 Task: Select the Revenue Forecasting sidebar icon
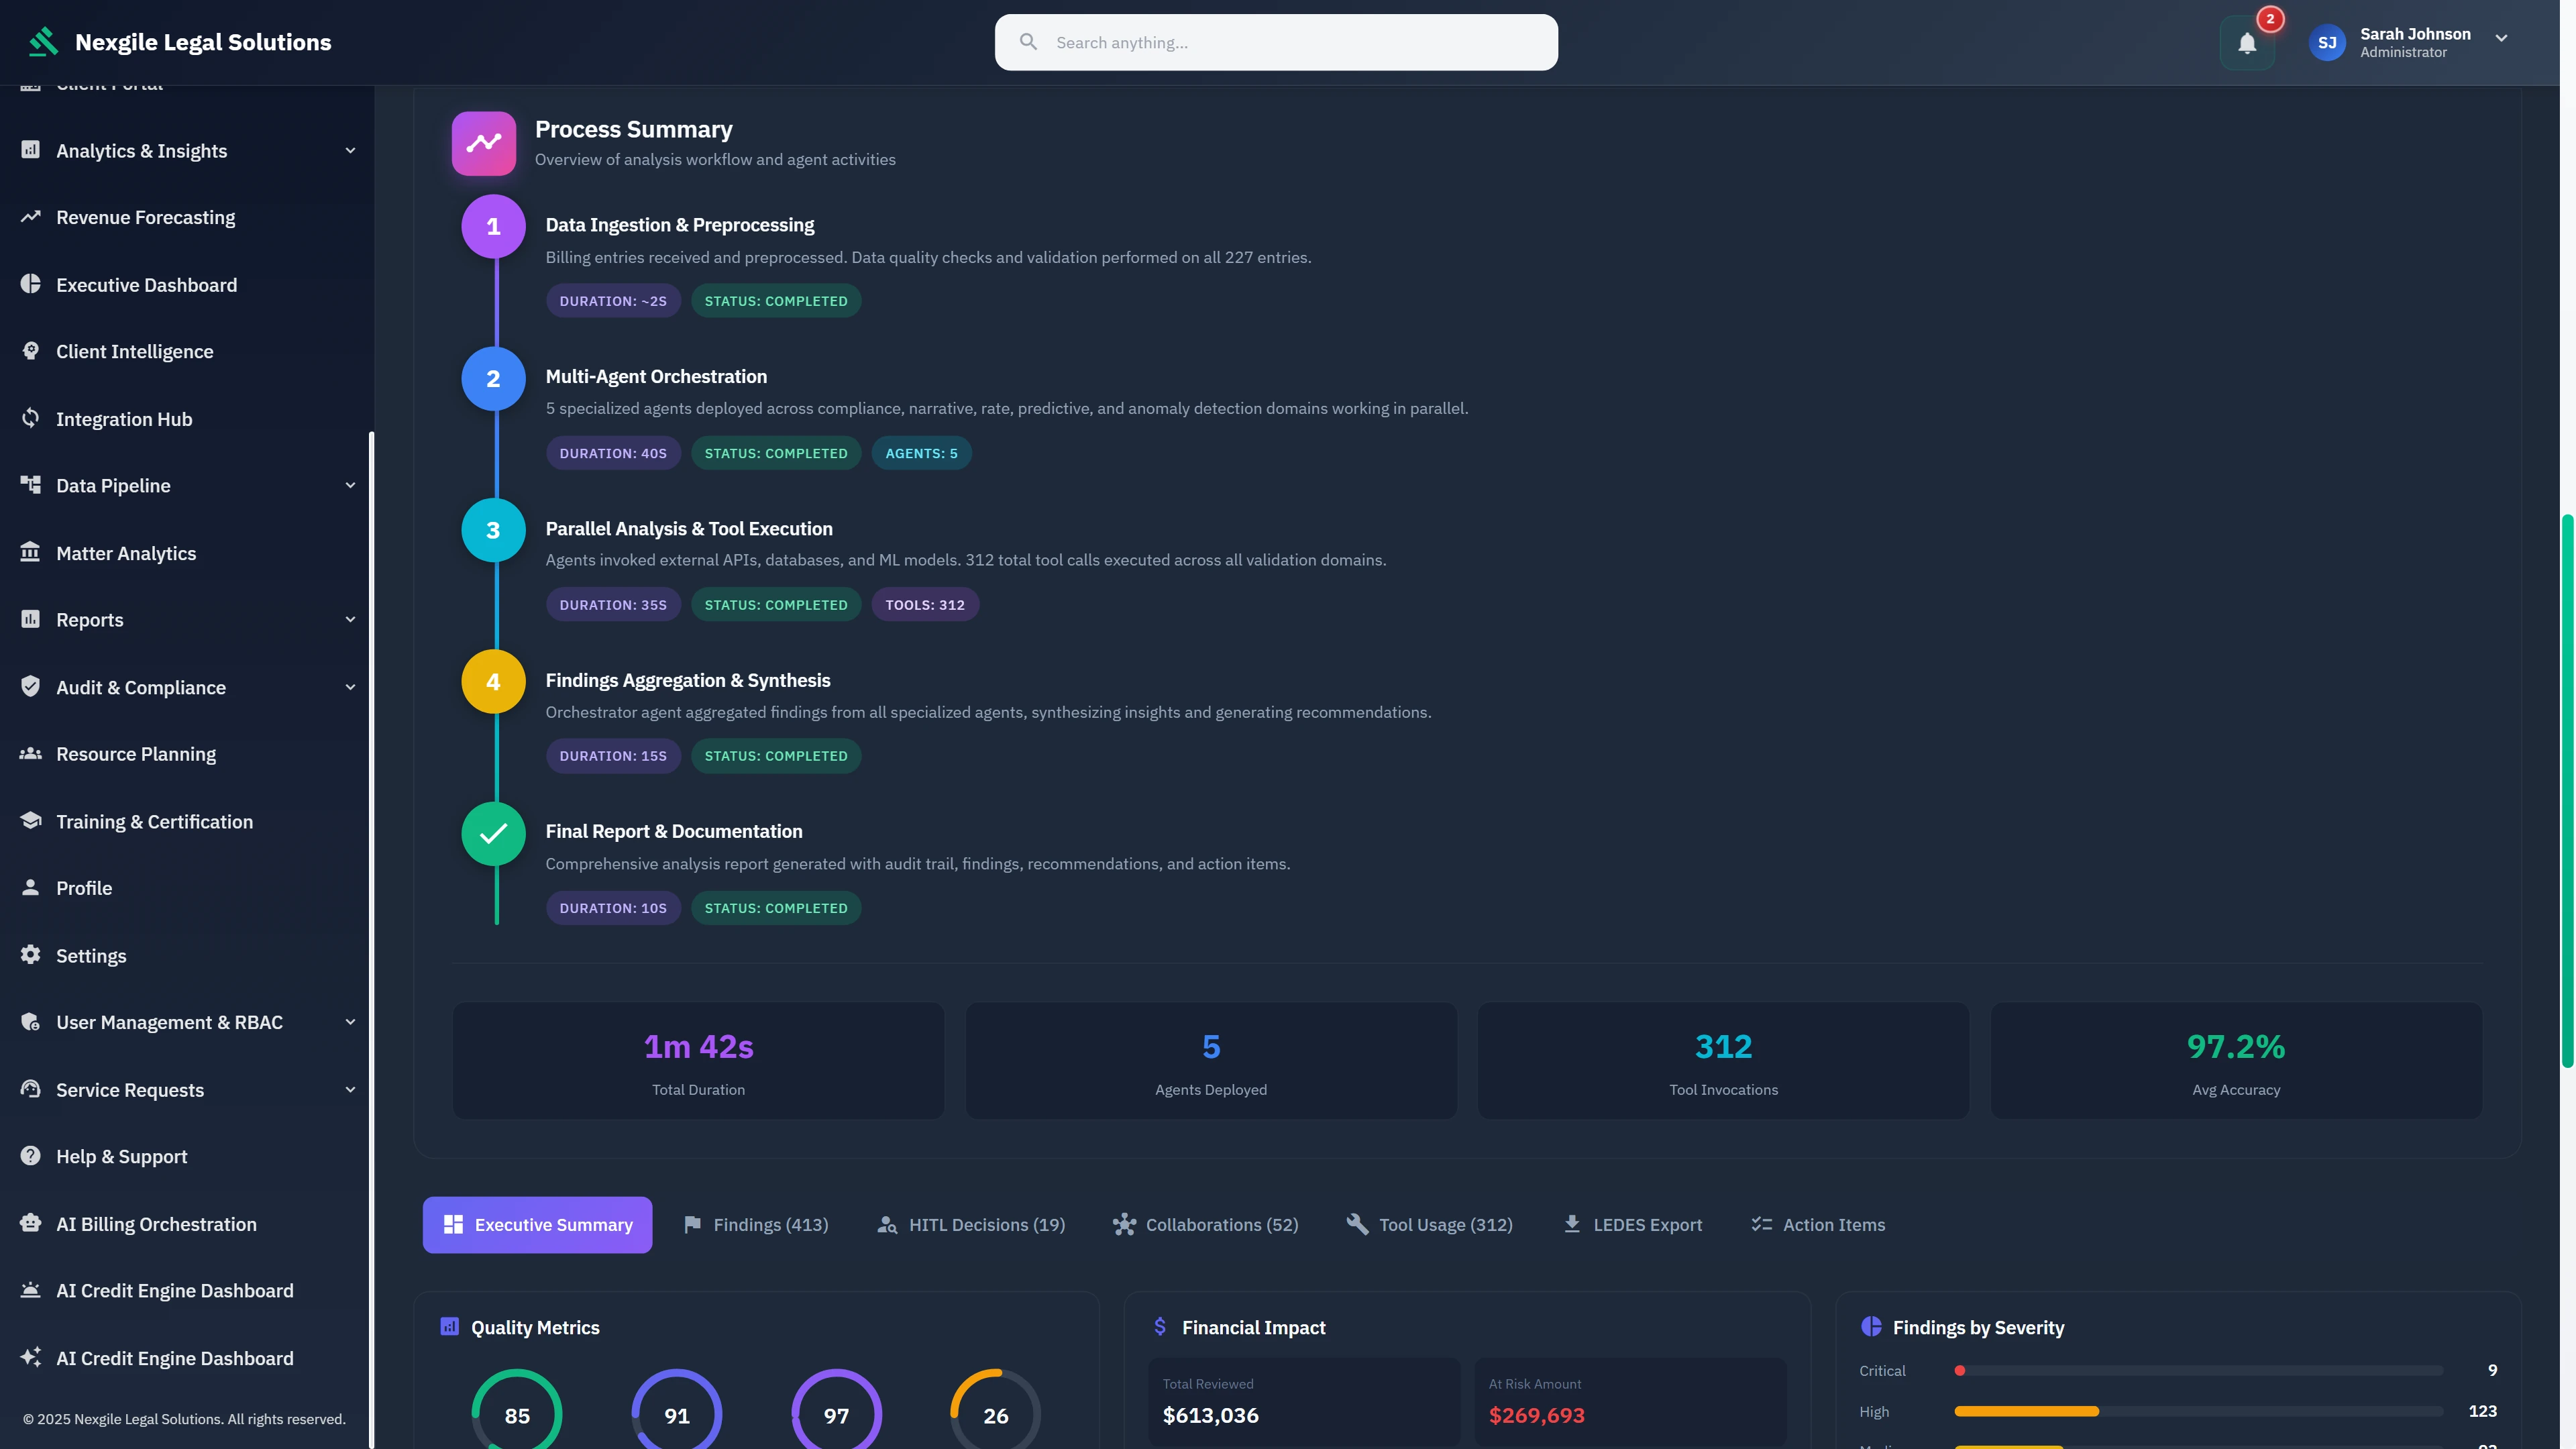coord(30,216)
